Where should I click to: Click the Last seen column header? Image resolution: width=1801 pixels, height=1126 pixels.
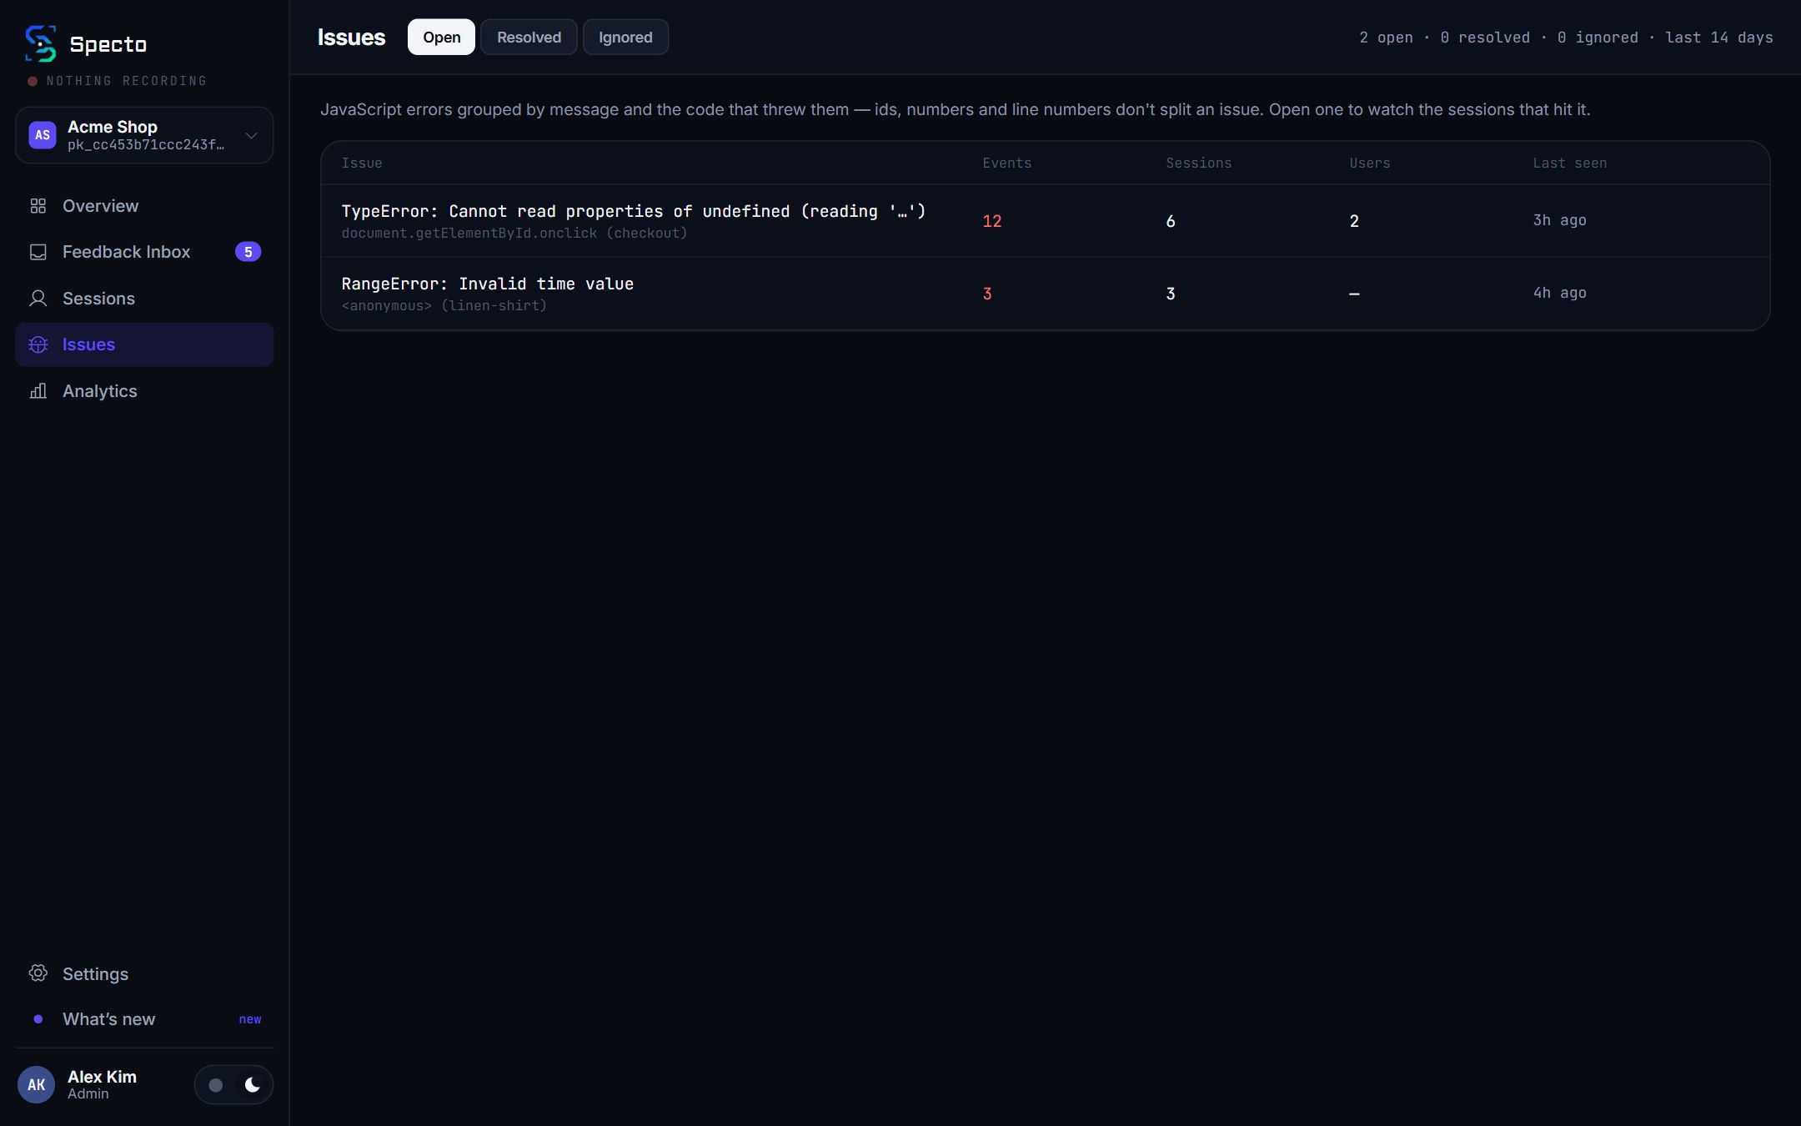tap(1569, 163)
